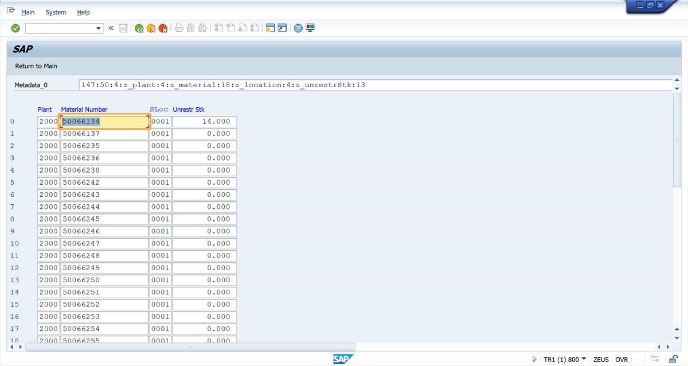Open the Main menu
The height and width of the screenshot is (366, 688).
click(28, 12)
